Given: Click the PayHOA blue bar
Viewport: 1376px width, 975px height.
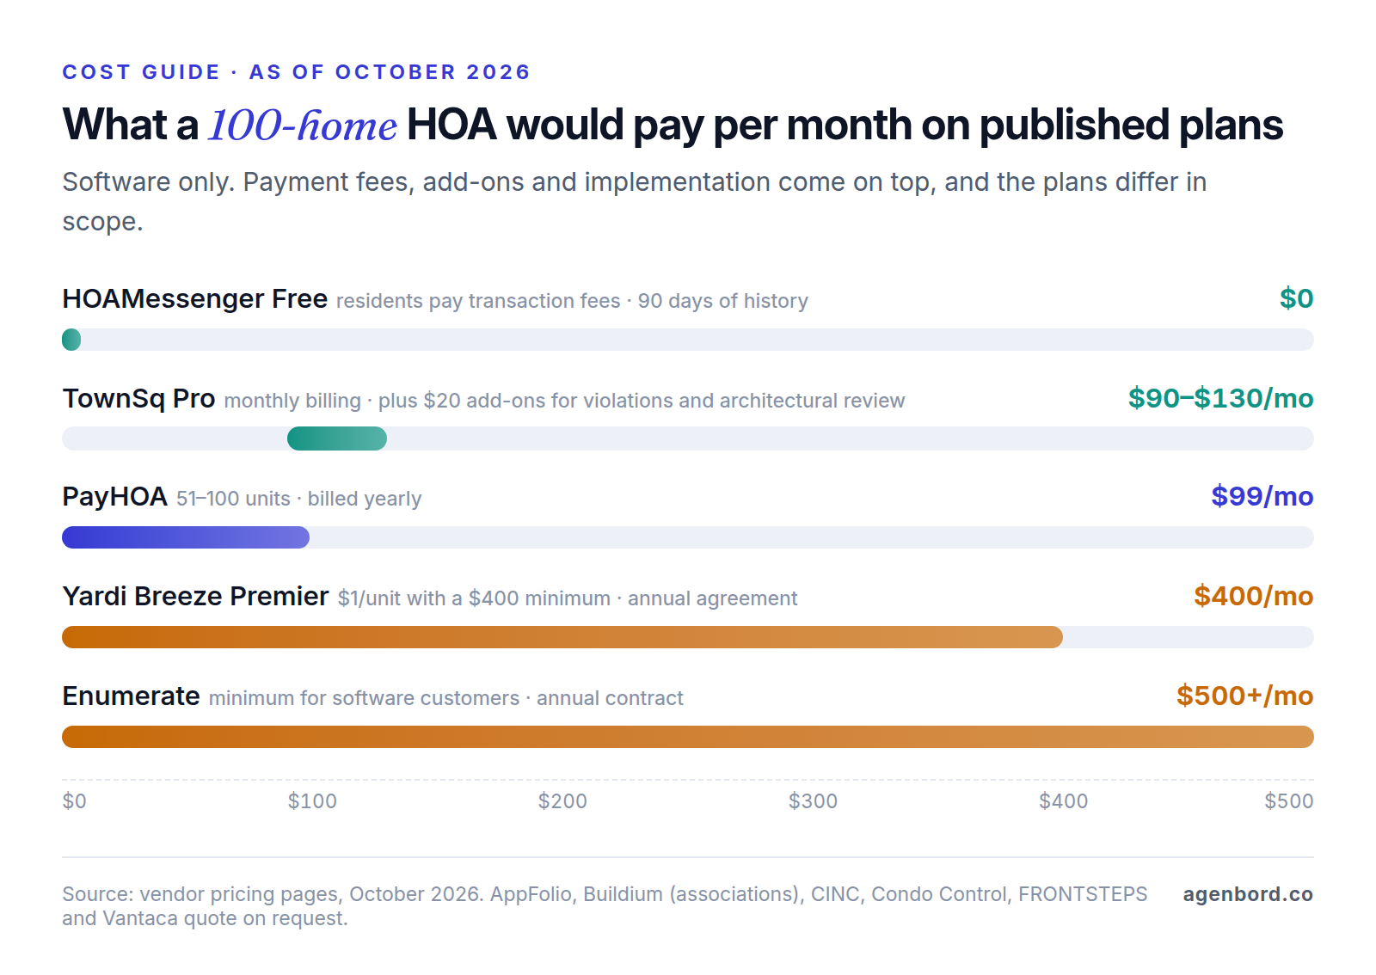Looking at the screenshot, I should tap(186, 537).
